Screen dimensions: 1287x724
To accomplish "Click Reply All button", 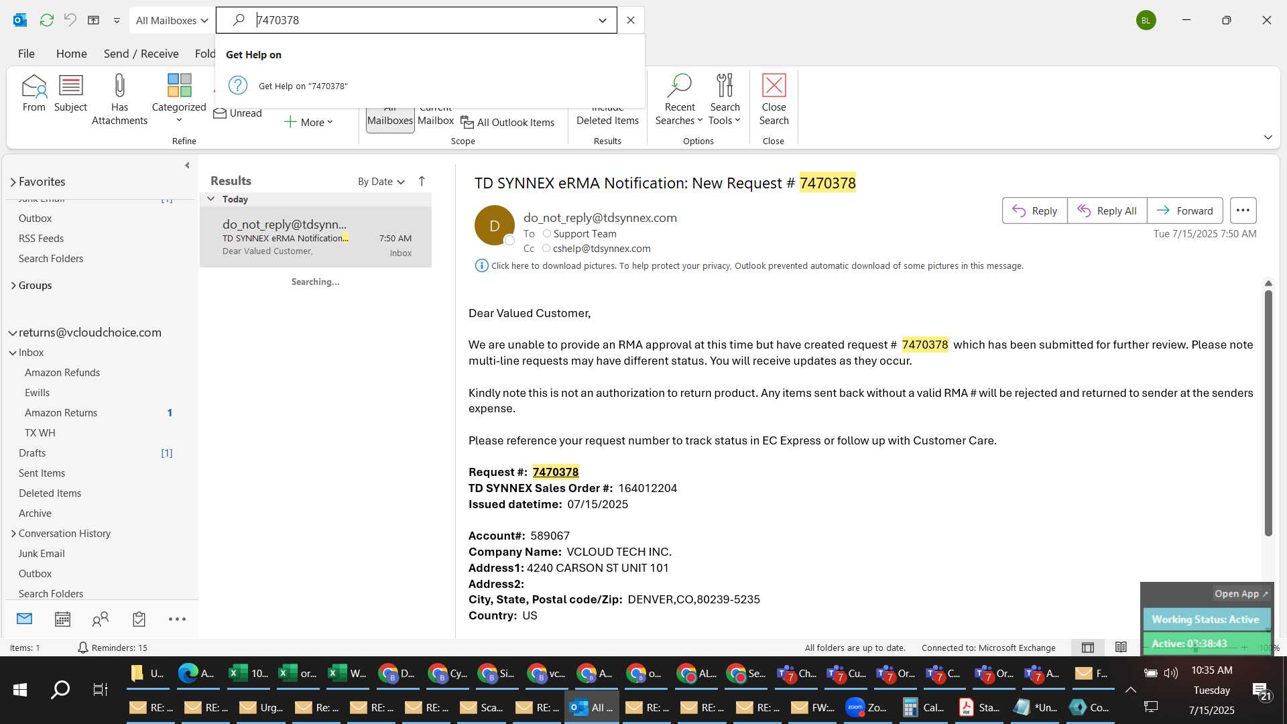I will tap(1107, 210).
